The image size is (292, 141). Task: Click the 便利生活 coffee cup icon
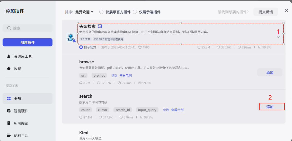click(8, 135)
